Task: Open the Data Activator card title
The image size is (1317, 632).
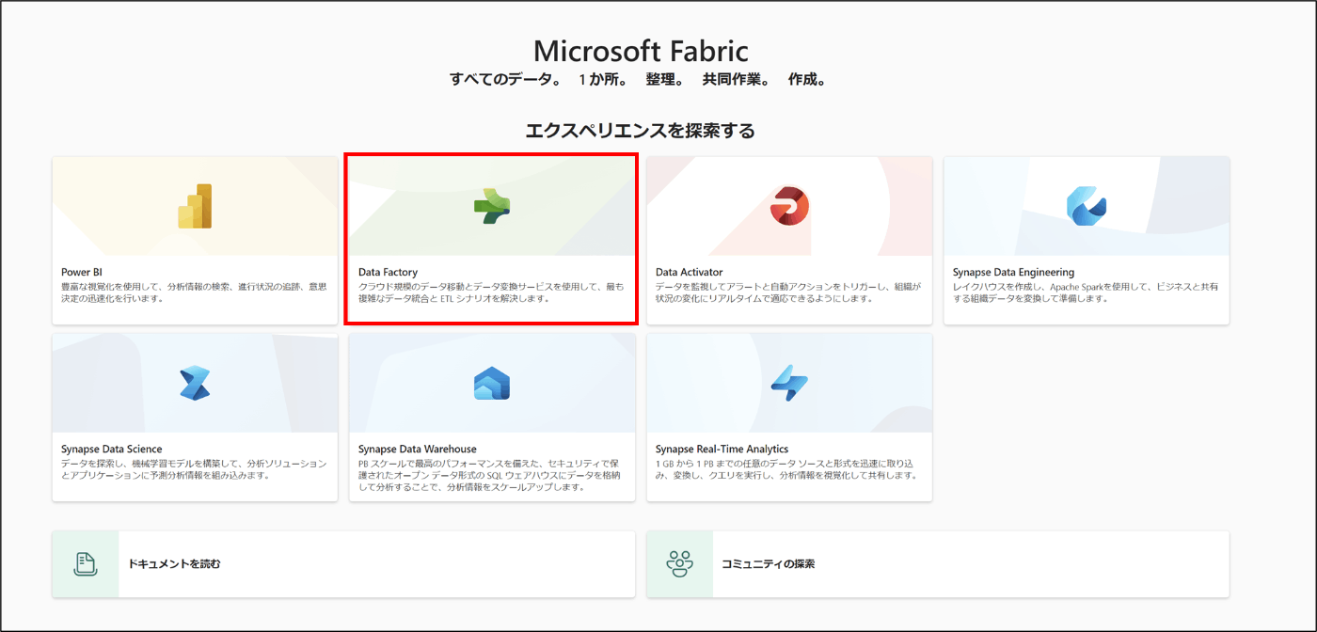Action: [x=690, y=273]
